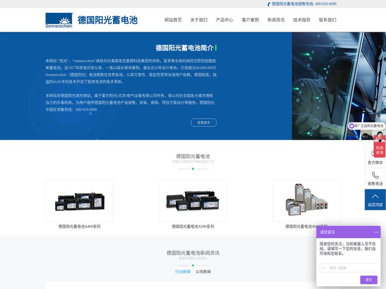The image size is (386, 289).
Task: Click the 德国阳光蓄电池A400系列 link
Action: [79, 226]
